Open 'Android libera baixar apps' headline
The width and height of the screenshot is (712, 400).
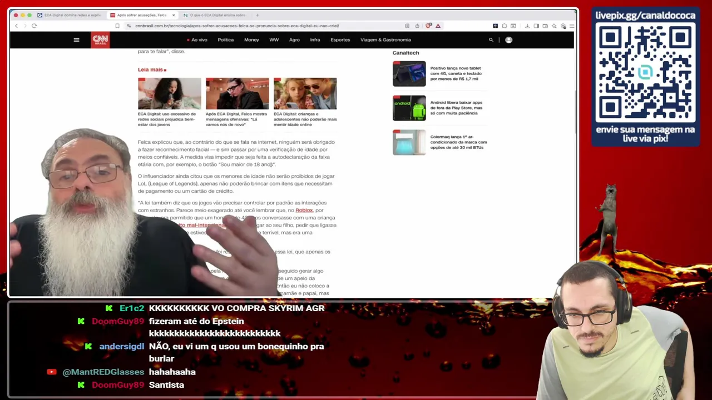coord(456,108)
